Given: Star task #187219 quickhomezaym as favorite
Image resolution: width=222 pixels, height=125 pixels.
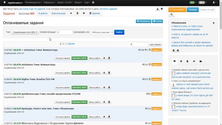Looking at the screenshot, I should point(104,102).
